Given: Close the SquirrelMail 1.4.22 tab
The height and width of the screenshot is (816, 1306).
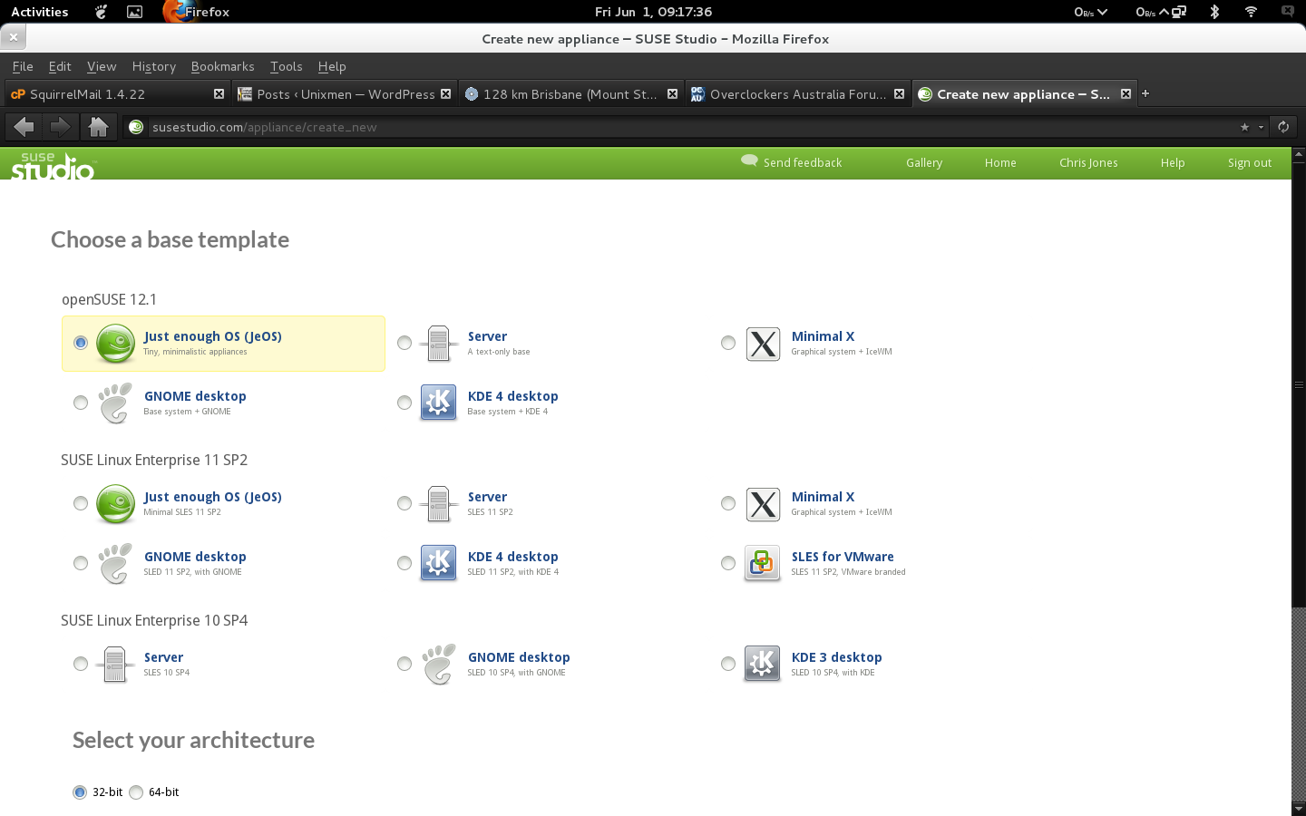Looking at the screenshot, I should 219,93.
